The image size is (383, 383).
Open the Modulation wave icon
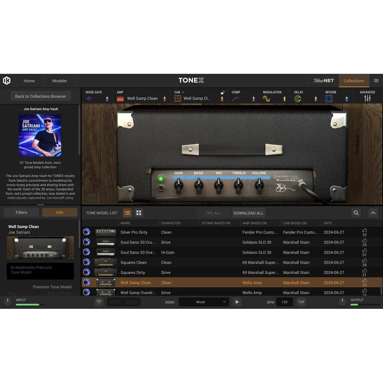266,99
